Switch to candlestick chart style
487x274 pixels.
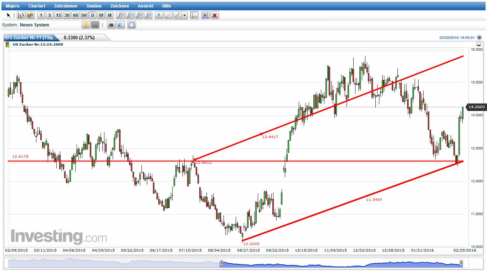(30, 15)
